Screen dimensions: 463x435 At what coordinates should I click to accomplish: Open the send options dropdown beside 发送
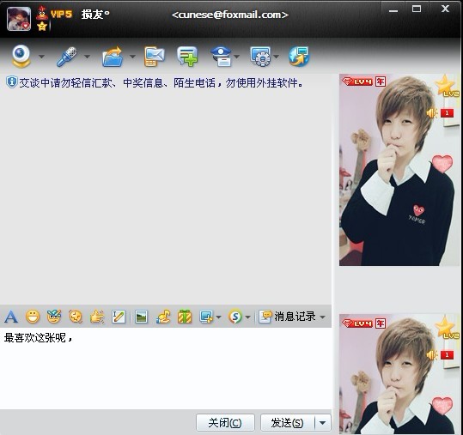click(323, 423)
